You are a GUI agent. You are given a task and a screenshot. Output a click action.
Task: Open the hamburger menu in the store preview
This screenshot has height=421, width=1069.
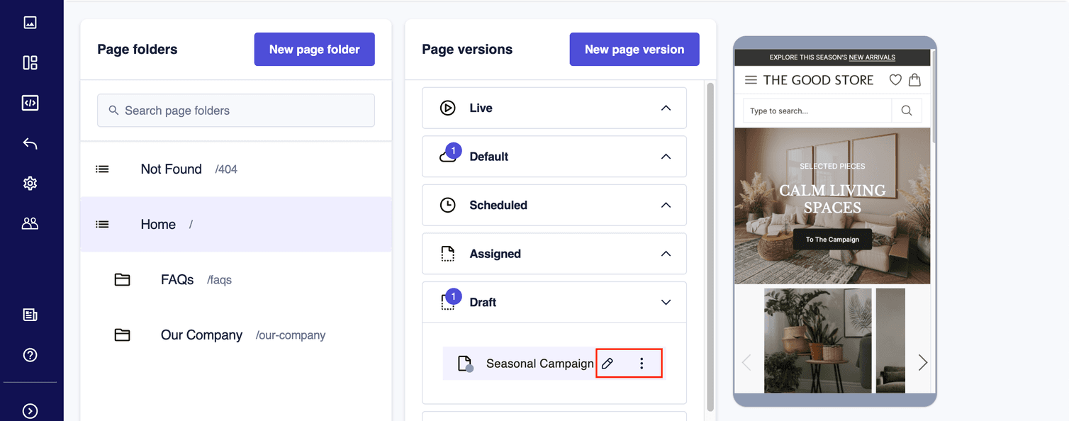[751, 79]
